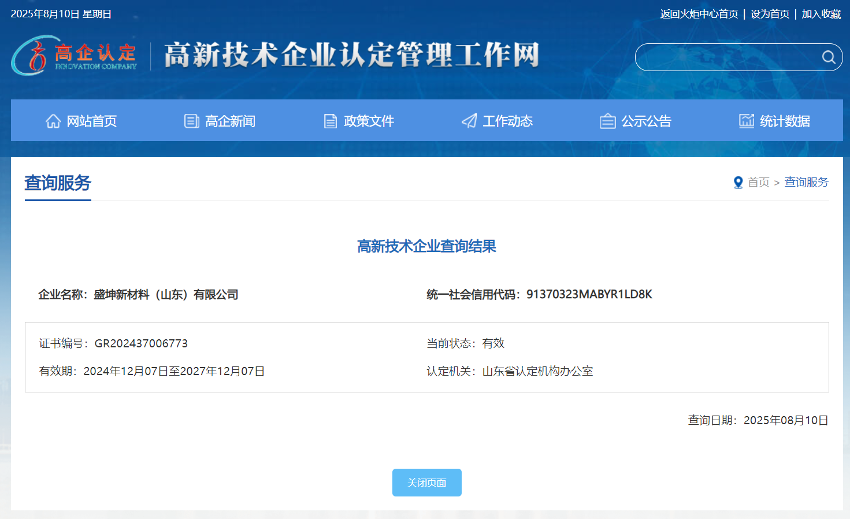The width and height of the screenshot is (850, 519).
Task: Open the 统计数据 menu item
Action: click(774, 121)
